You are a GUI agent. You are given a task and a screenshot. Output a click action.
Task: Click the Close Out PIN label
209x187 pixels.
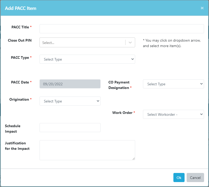[20, 40]
